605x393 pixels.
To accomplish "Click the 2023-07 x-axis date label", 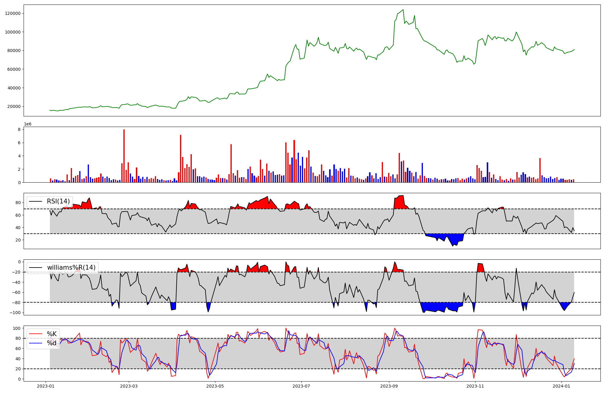I will coord(301,386).
